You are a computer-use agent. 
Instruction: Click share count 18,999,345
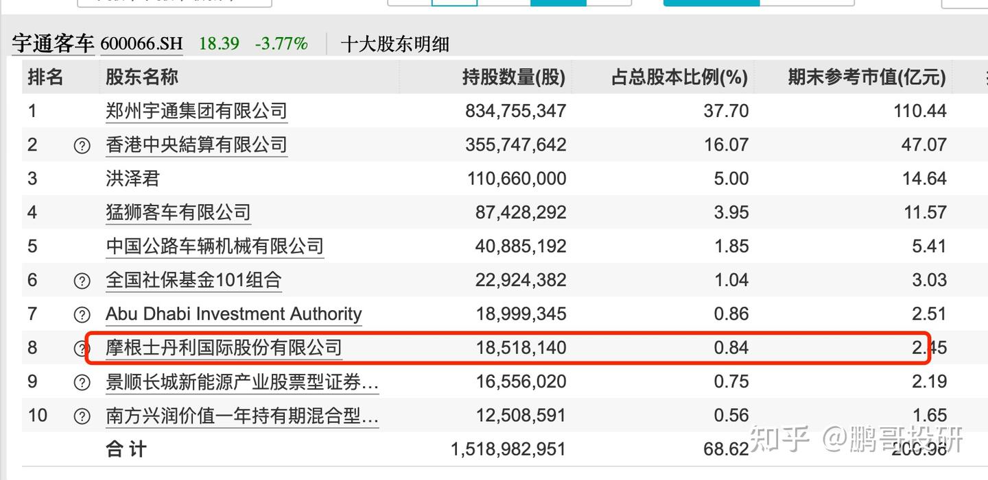[x=521, y=314]
